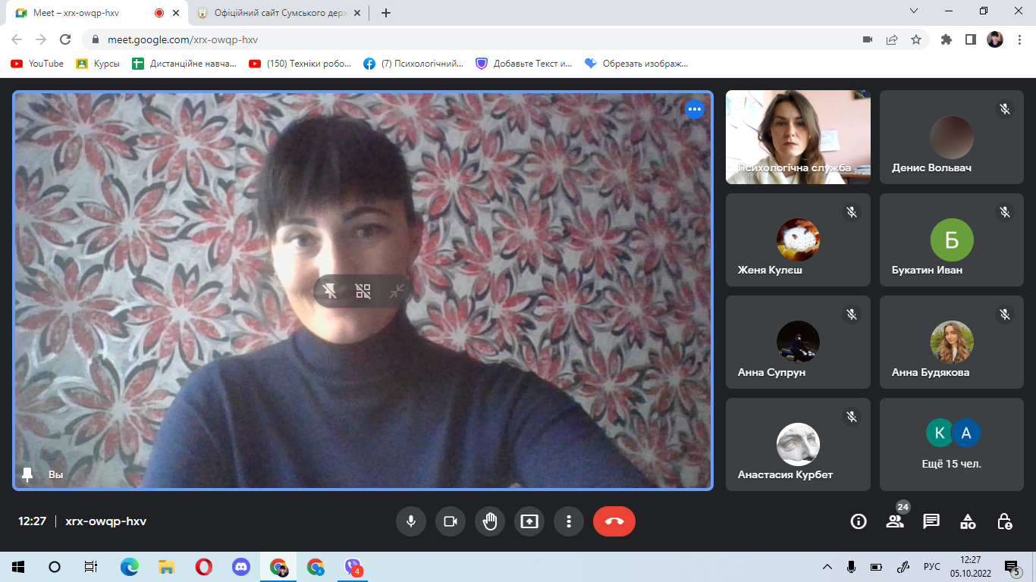1036x582 pixels.
Task: Show hidden tray icons chevron
Action: click(827, 567)
